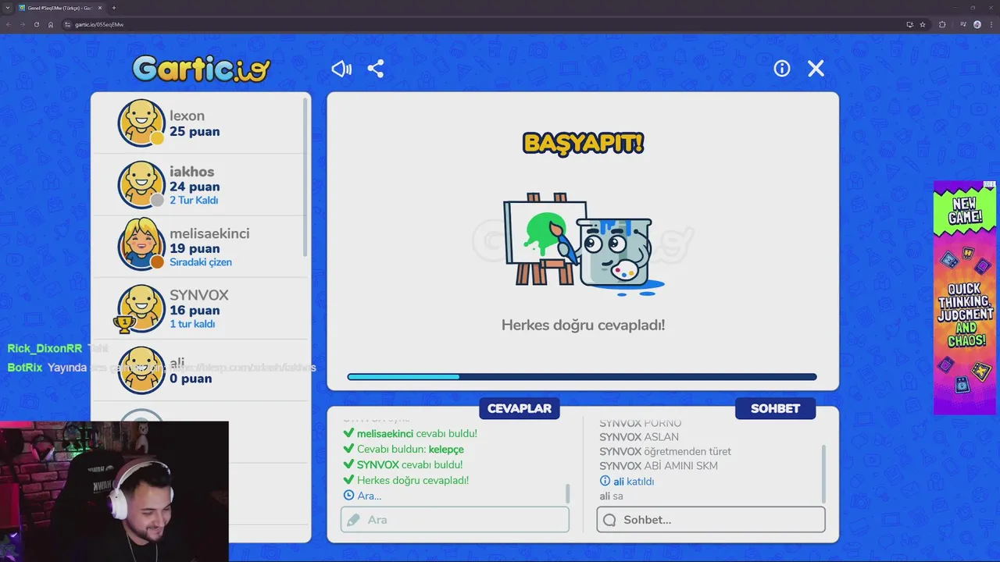Click the gartic.io address bar URL

tap(99, 24)
